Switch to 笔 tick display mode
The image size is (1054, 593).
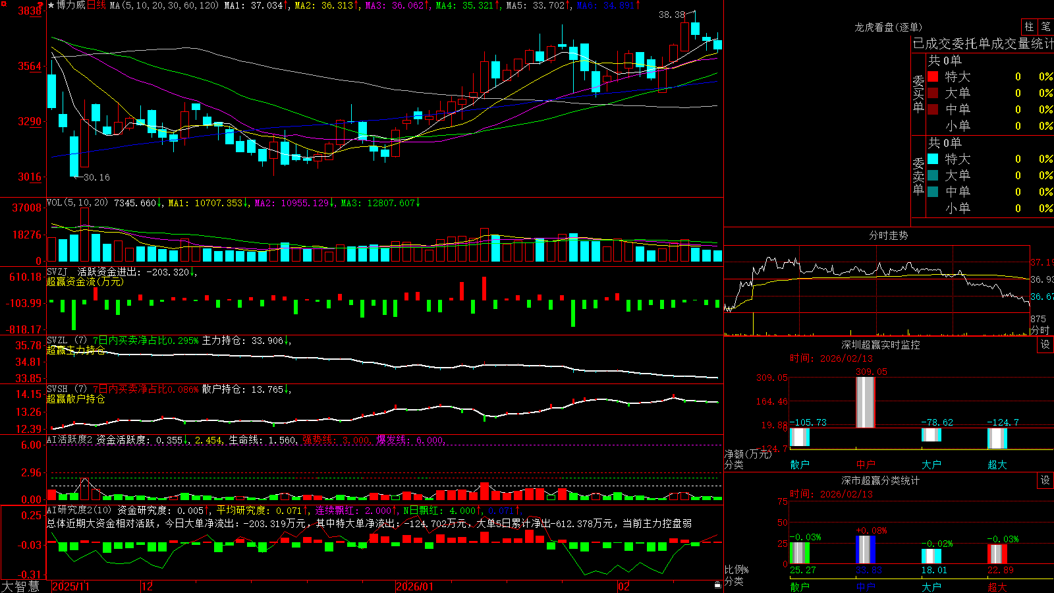click(1045, 26)
